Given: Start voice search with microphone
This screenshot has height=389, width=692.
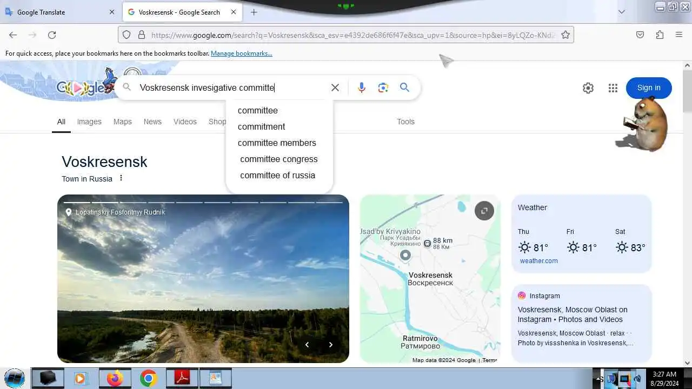Looking at the screenshot, I should [362, 88].
